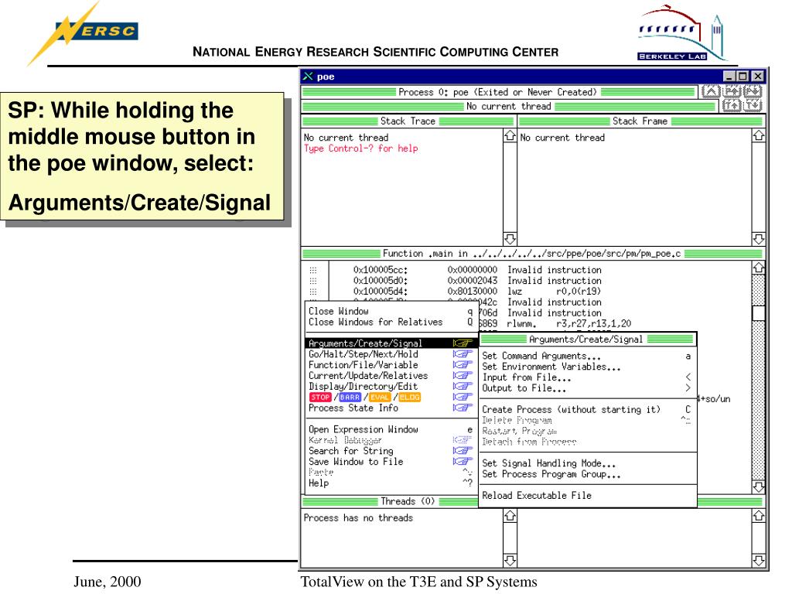Screen dimensions: 792x594
Task: Click the lwz r0,0(r19) instruction line
Action: coord(554,292)
